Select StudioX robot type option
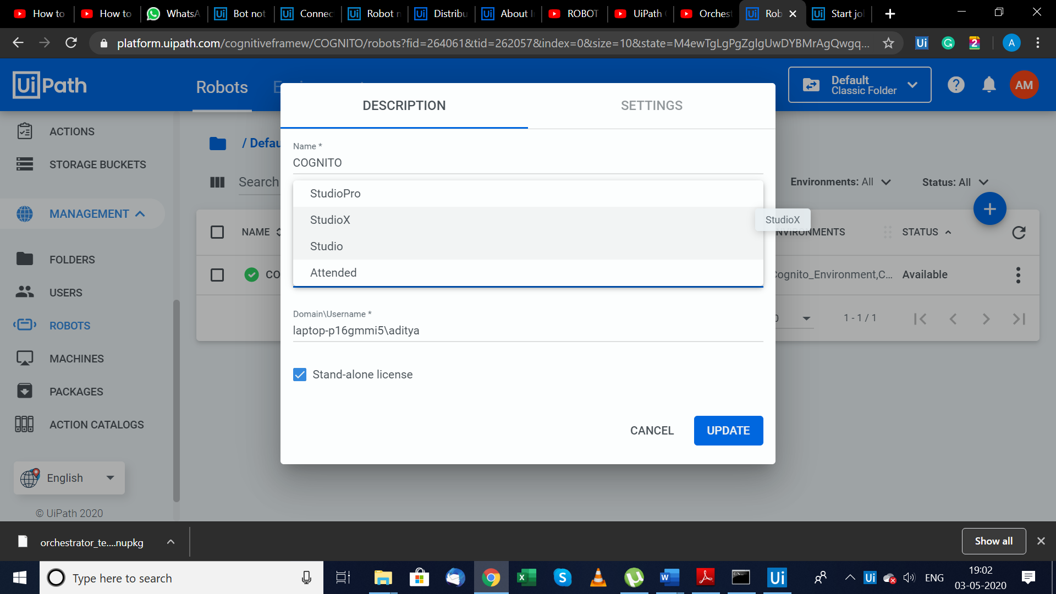The width and height of the screenshot is (1056, 594). [x=528, y=220]
